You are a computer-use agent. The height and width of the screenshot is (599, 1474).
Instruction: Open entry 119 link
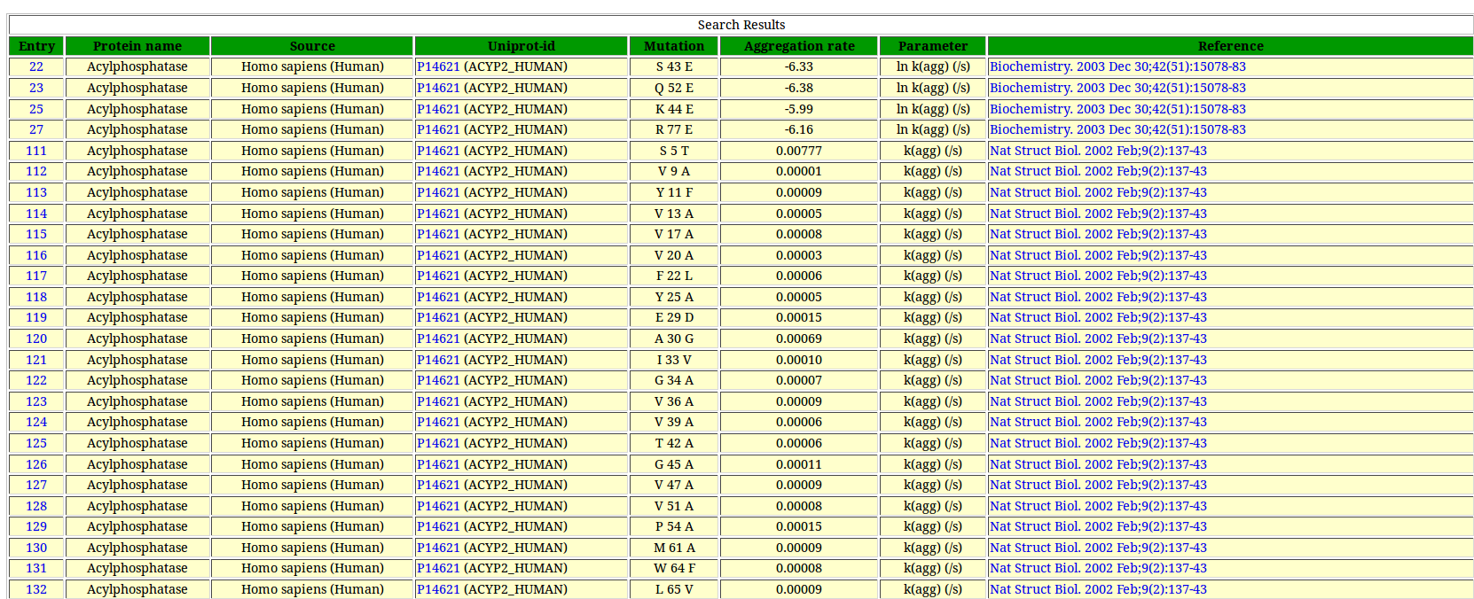(36, 317)
